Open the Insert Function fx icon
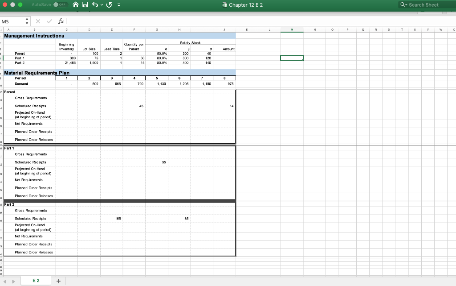 click(x=60, y=21)
